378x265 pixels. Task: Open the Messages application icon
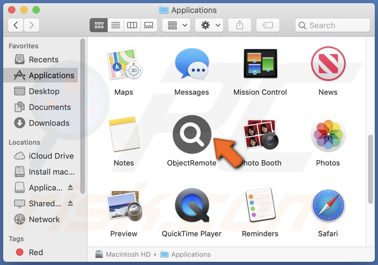tap(192, 64)
